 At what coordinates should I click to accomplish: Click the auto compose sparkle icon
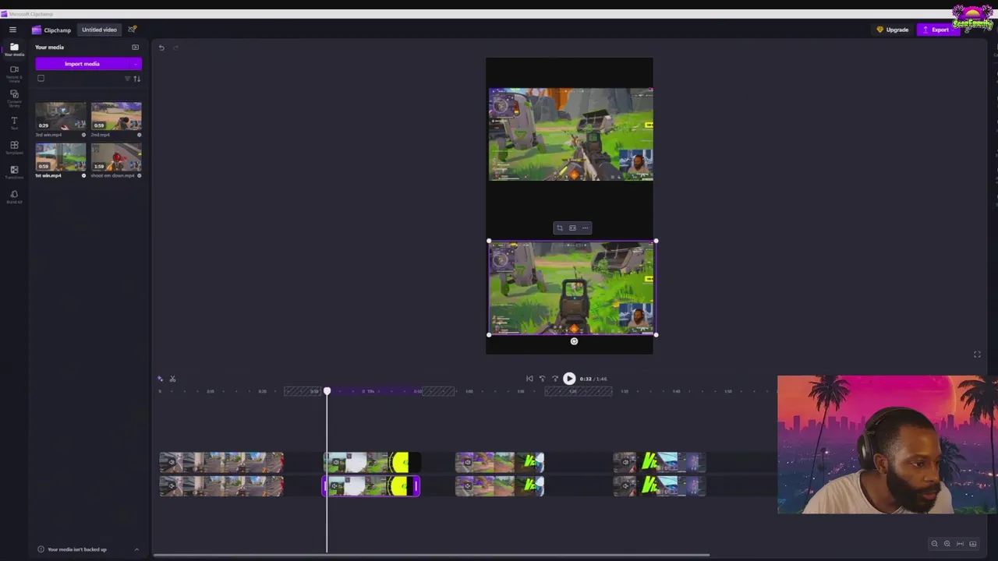[x=160, y=379]
